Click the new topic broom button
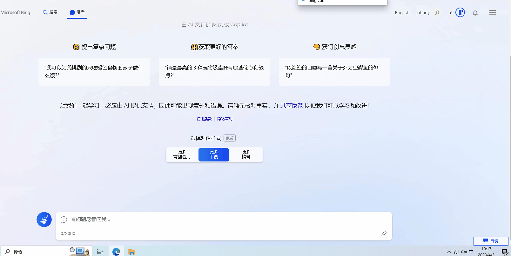This screenshot has width=511, height=256. pos(44,220)
